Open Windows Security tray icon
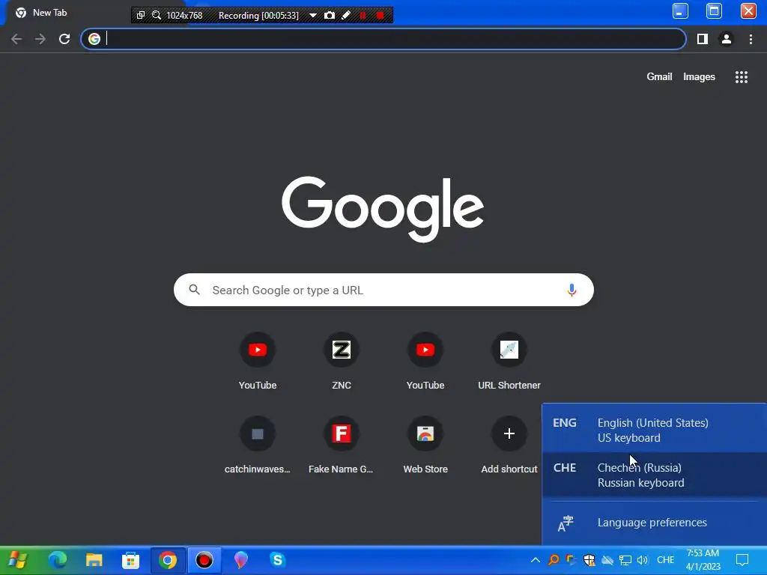This screenshot has width=767, height=575. click(x=589, y=560)
